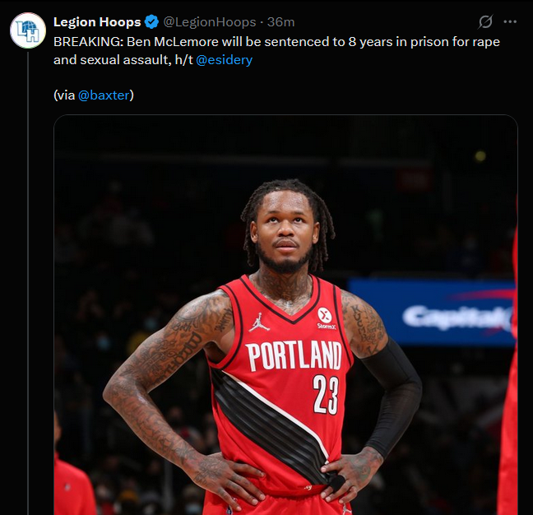
Task: Open the attached player photo
Action: [x=285, y=315]
